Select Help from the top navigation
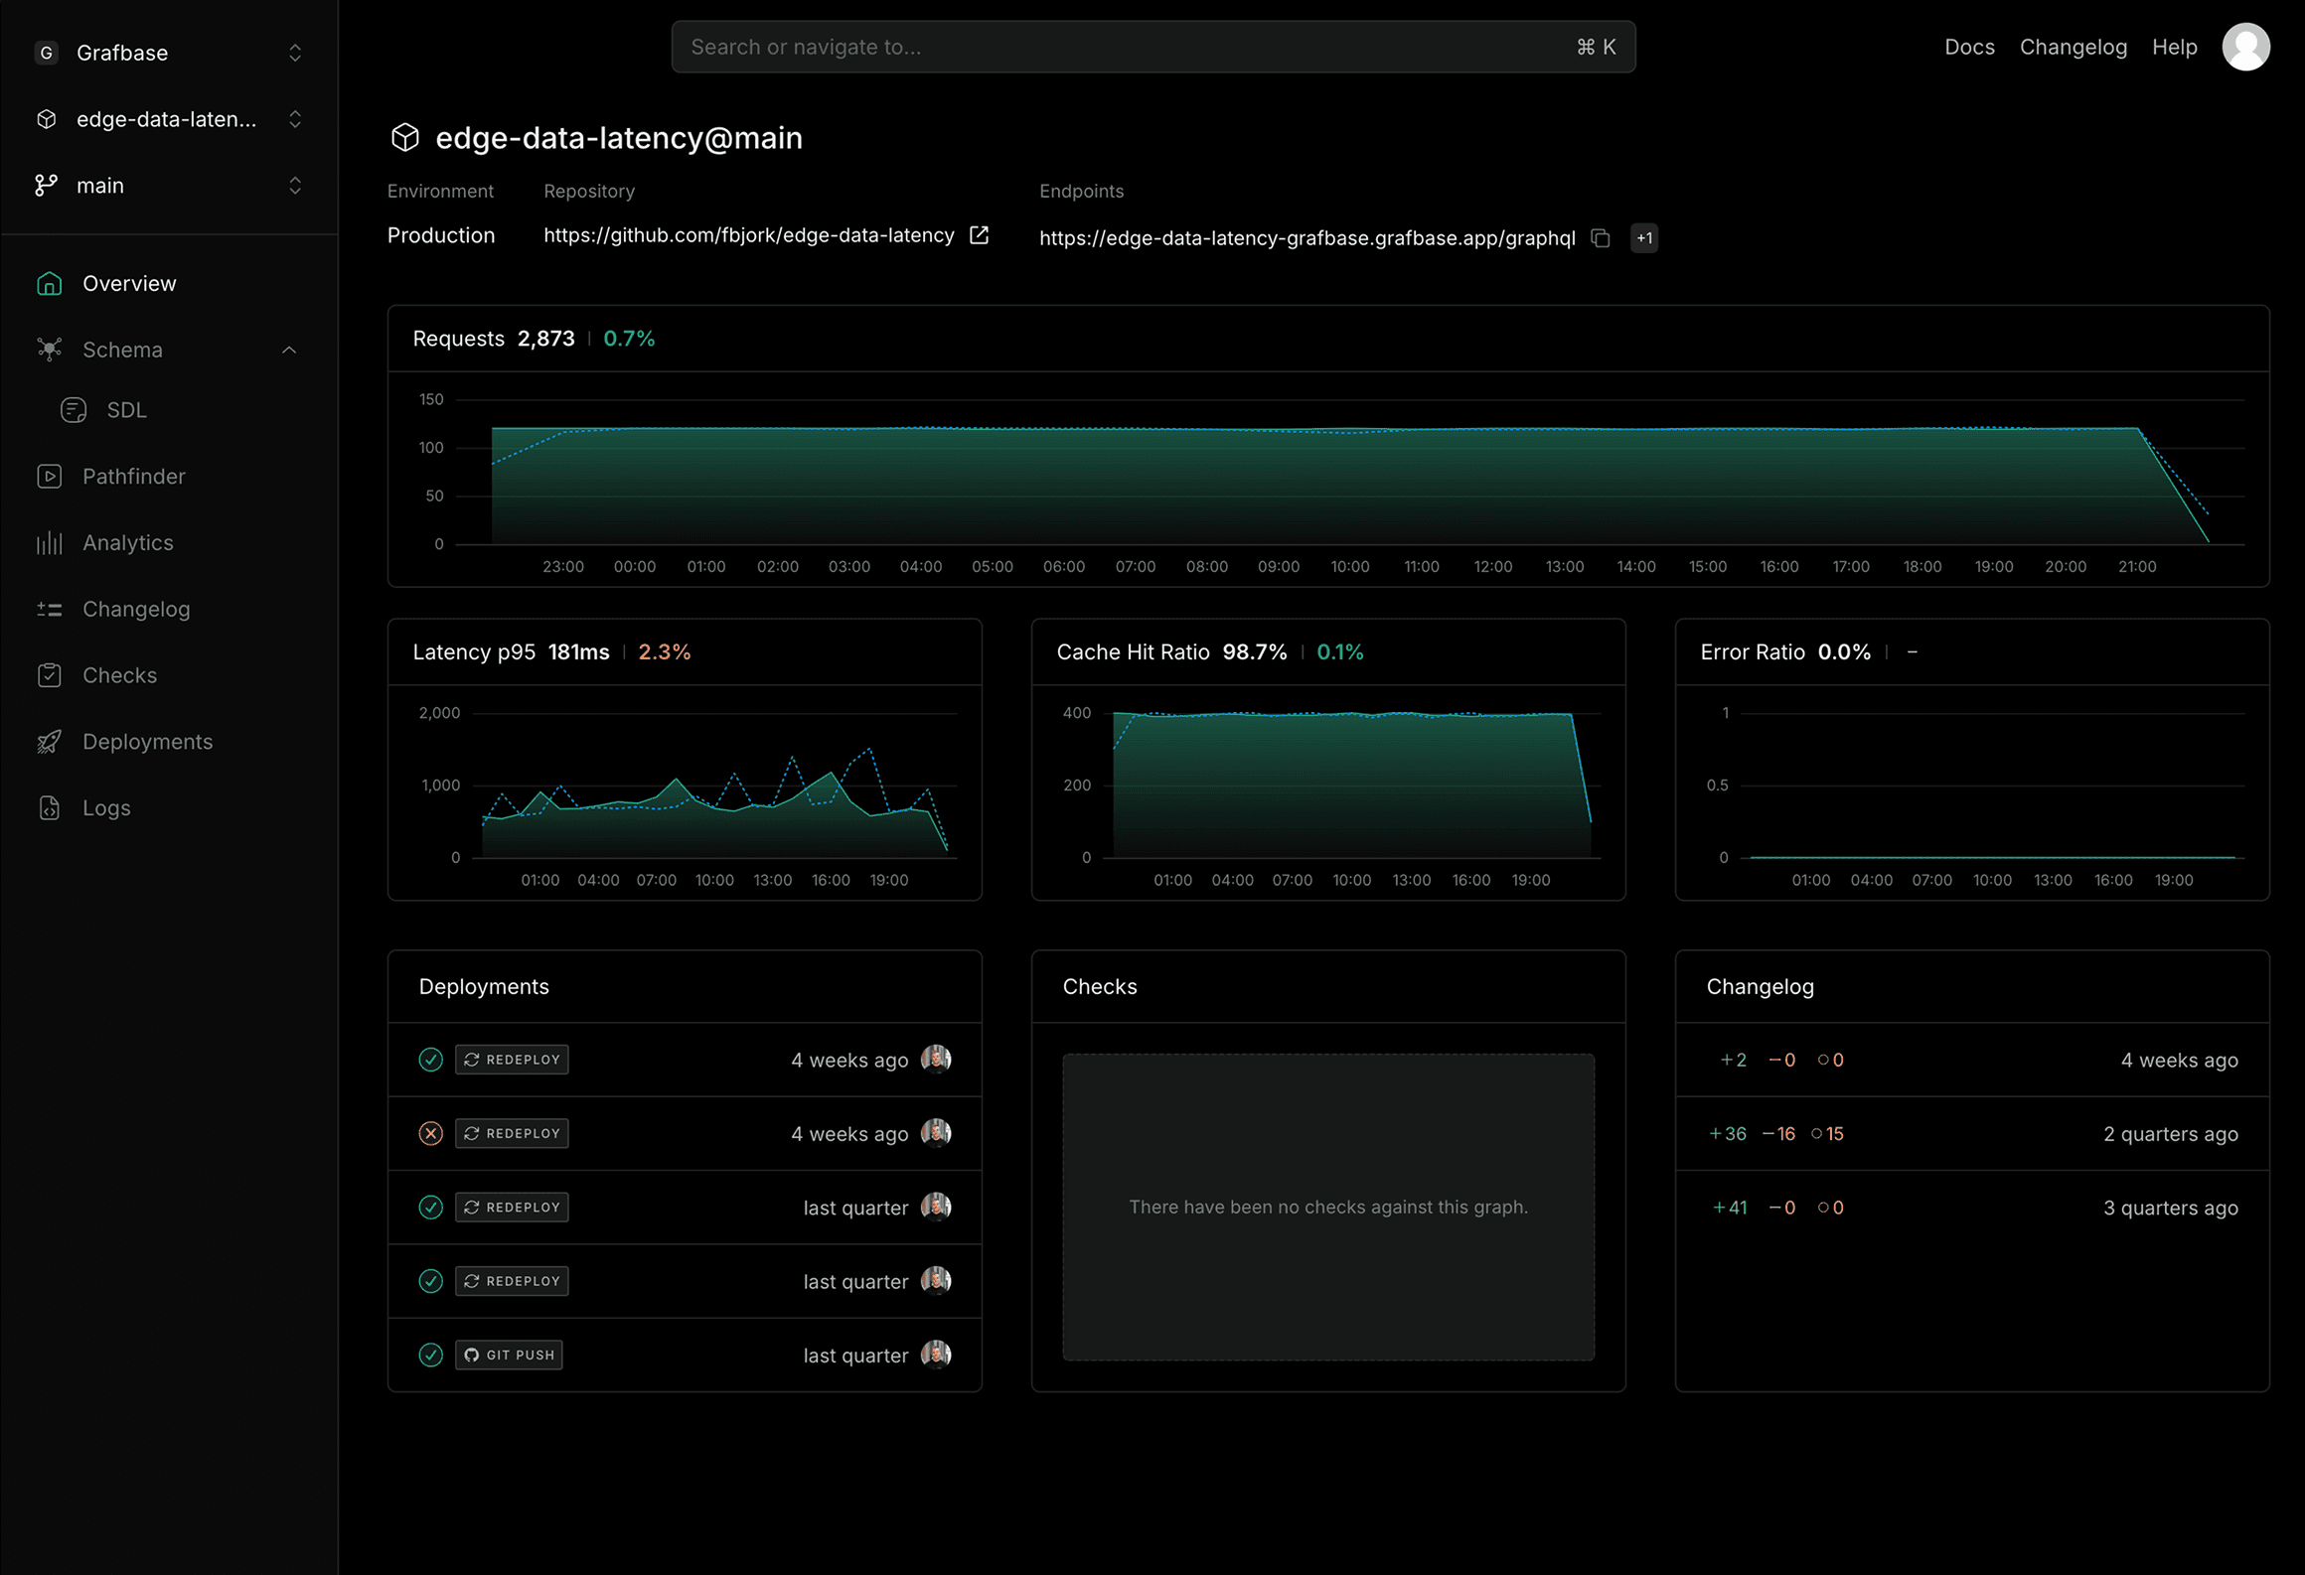2305x1575 pixels. click(2175, 47)
